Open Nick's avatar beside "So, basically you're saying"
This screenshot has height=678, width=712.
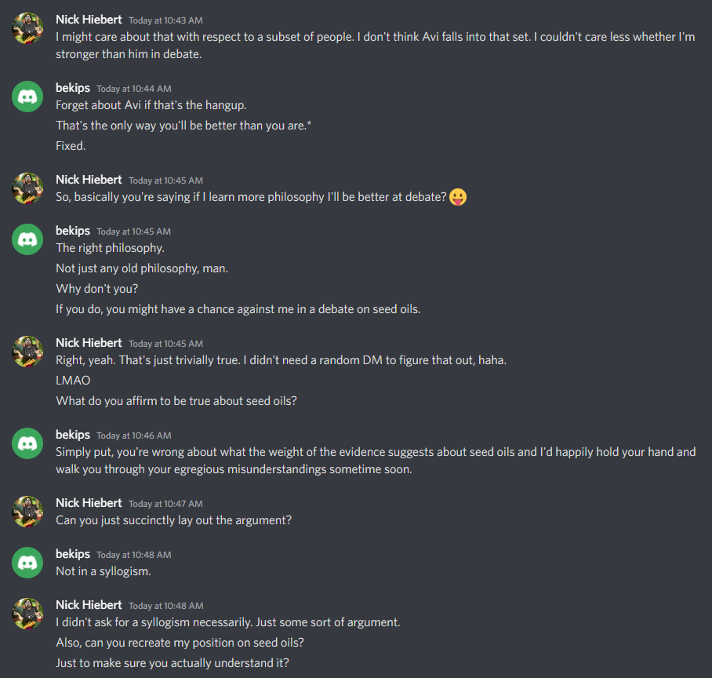27,188
